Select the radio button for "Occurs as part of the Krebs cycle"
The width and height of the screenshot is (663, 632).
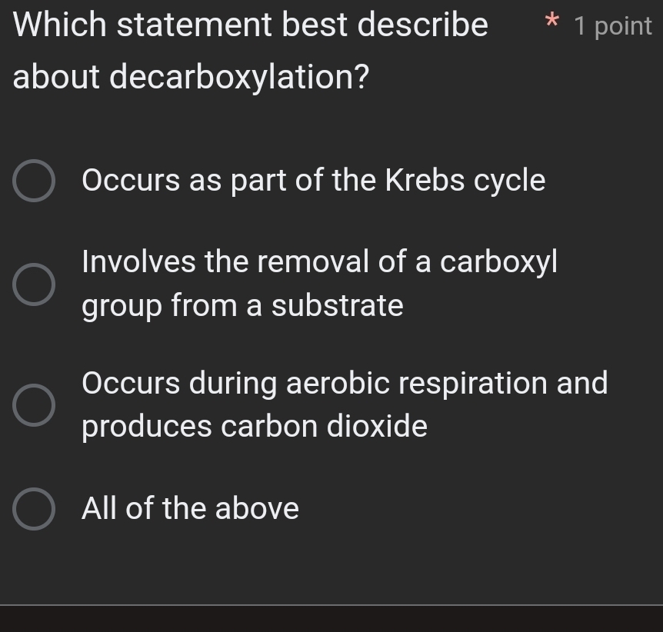pos(35,181)
